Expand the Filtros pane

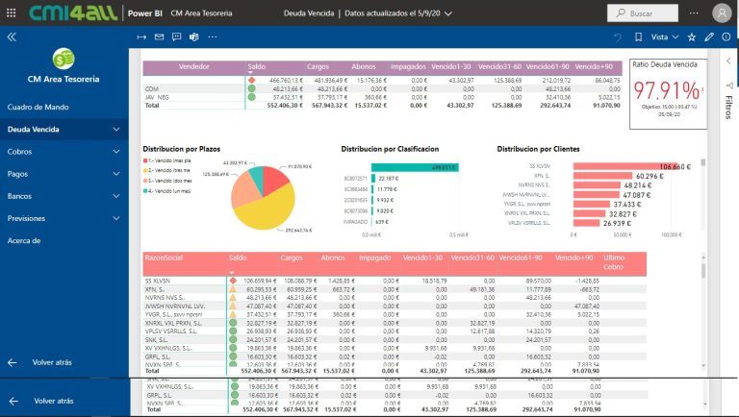727,101
